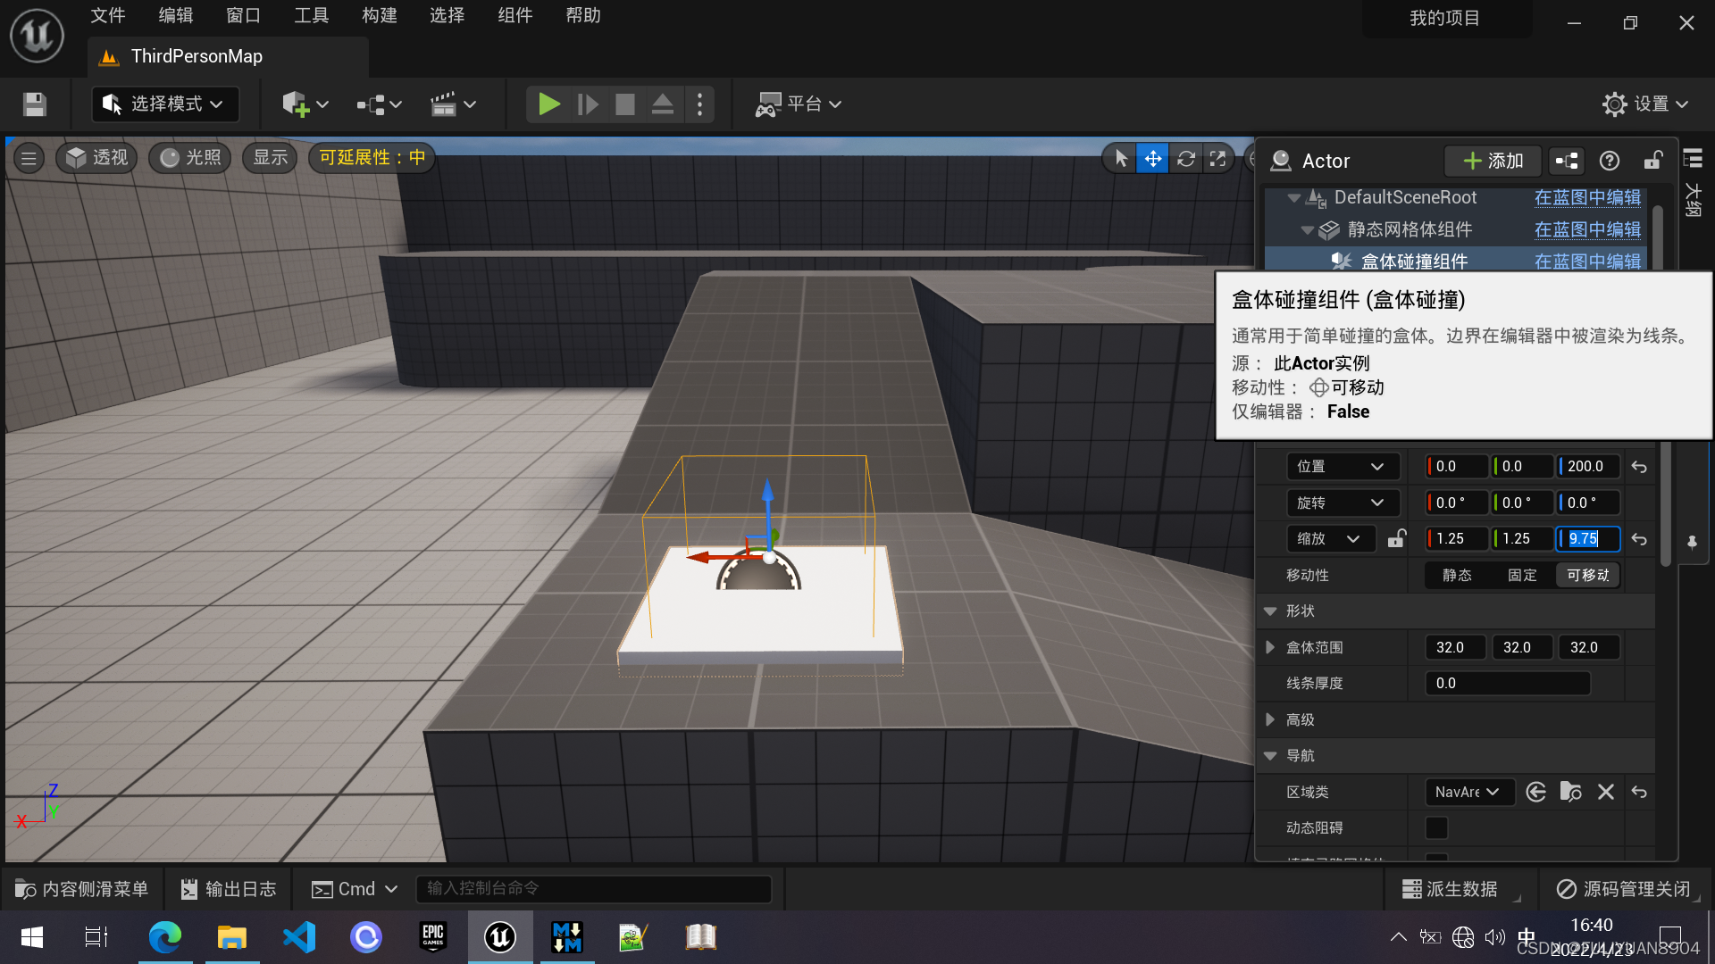
Task: Click the Scalability: Medium warning button
Action: [372, 158]
